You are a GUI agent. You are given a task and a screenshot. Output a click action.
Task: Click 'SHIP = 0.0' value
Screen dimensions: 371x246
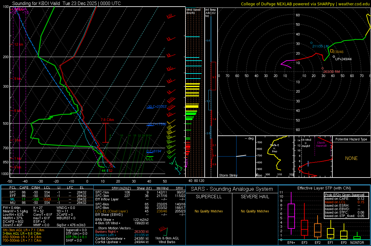[74, 240]
